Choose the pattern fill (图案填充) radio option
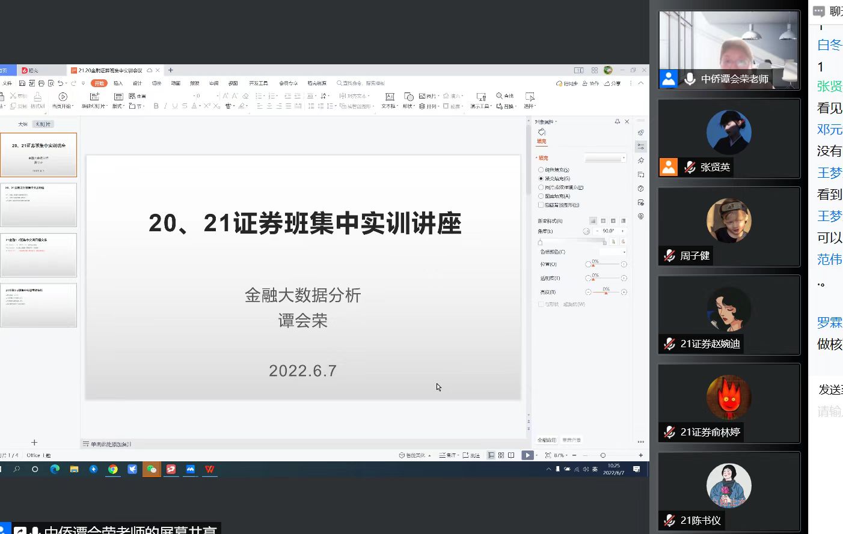Screen dimensions: 843x534 click(541, 196)
